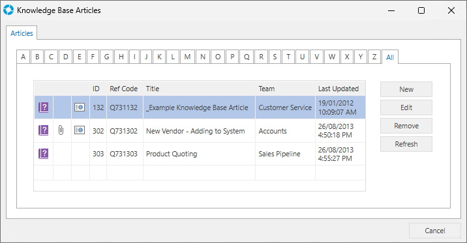Filter articles by letter N tab

[x=203, y=57]
